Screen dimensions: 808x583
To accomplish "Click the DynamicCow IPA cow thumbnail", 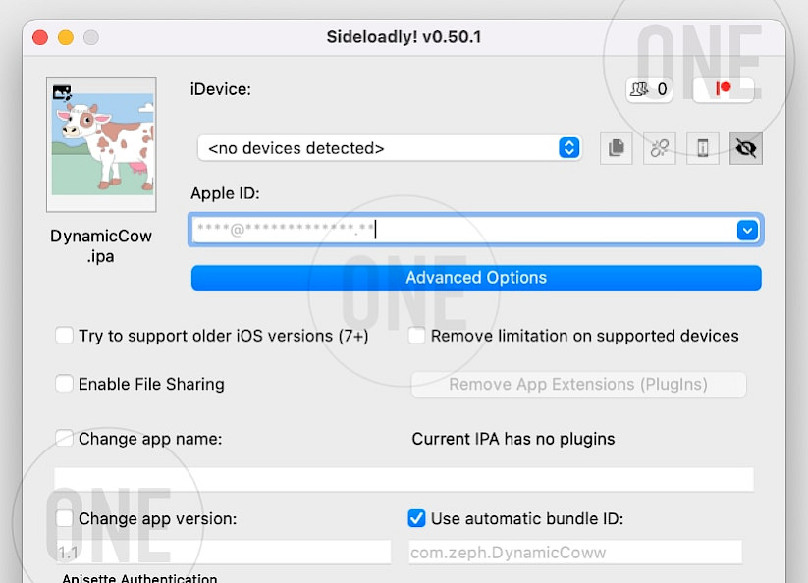I will (x=101, y=144).
